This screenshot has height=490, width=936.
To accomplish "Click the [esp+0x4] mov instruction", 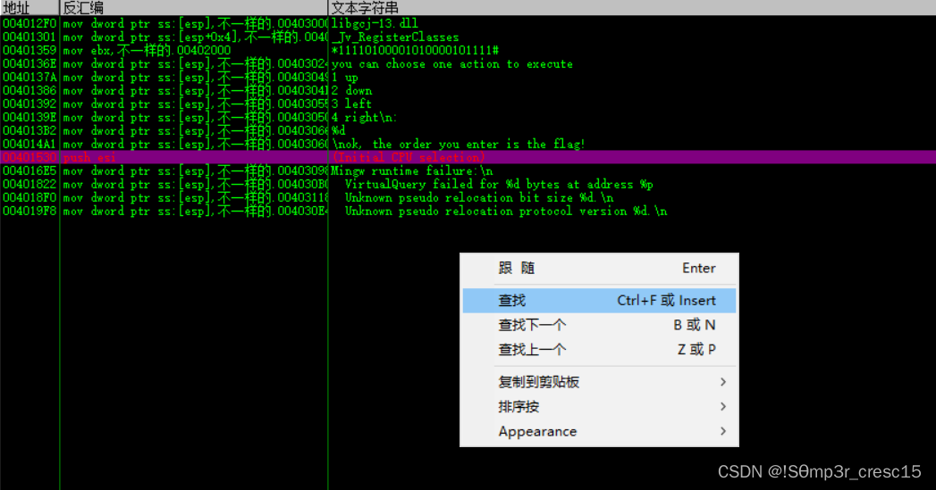I will coord(195,37).
